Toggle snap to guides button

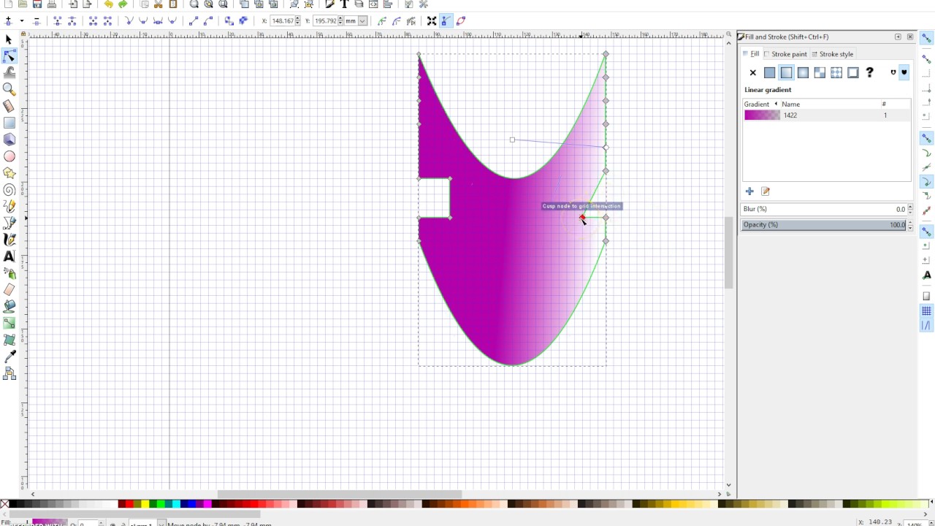pos(926,325)
